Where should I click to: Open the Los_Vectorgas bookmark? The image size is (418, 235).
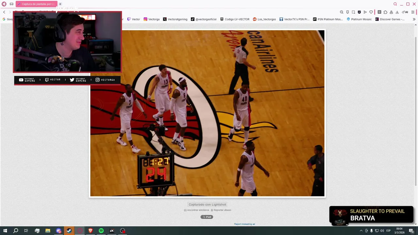pos(264,19)
